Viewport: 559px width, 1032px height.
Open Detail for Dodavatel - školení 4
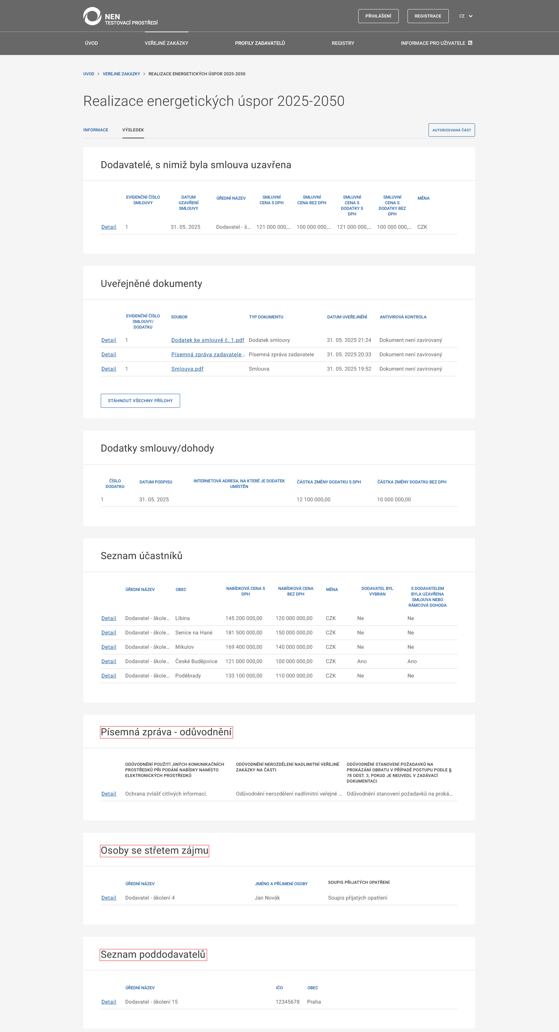109,898
